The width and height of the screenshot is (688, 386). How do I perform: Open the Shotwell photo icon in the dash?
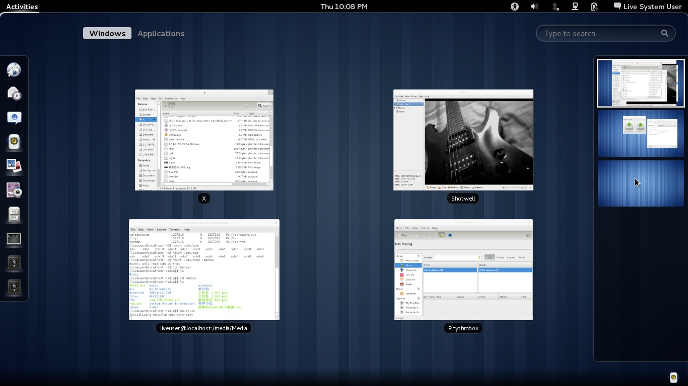[14, 166]
